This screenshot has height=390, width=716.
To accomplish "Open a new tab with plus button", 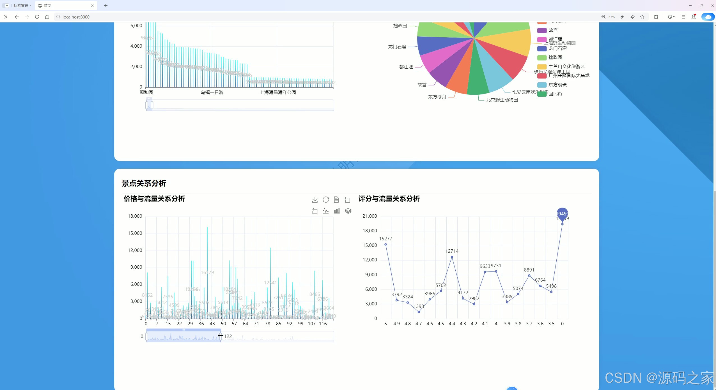I will pos(106,6).
